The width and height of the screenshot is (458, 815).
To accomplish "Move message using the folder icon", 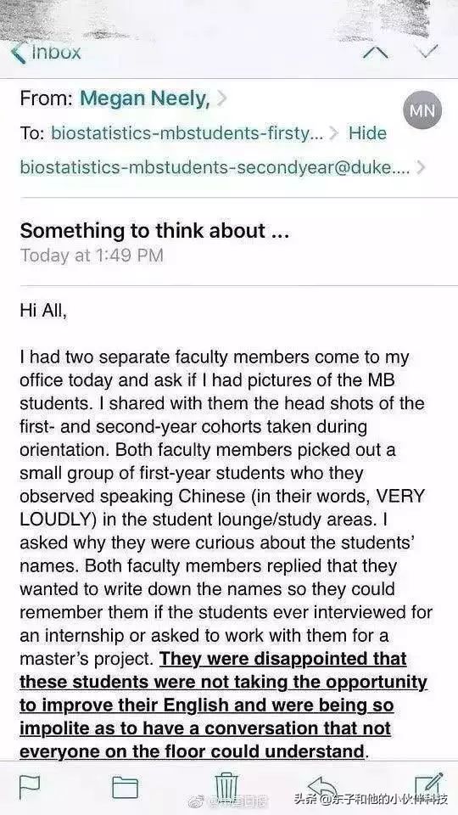I will (126, 788).
